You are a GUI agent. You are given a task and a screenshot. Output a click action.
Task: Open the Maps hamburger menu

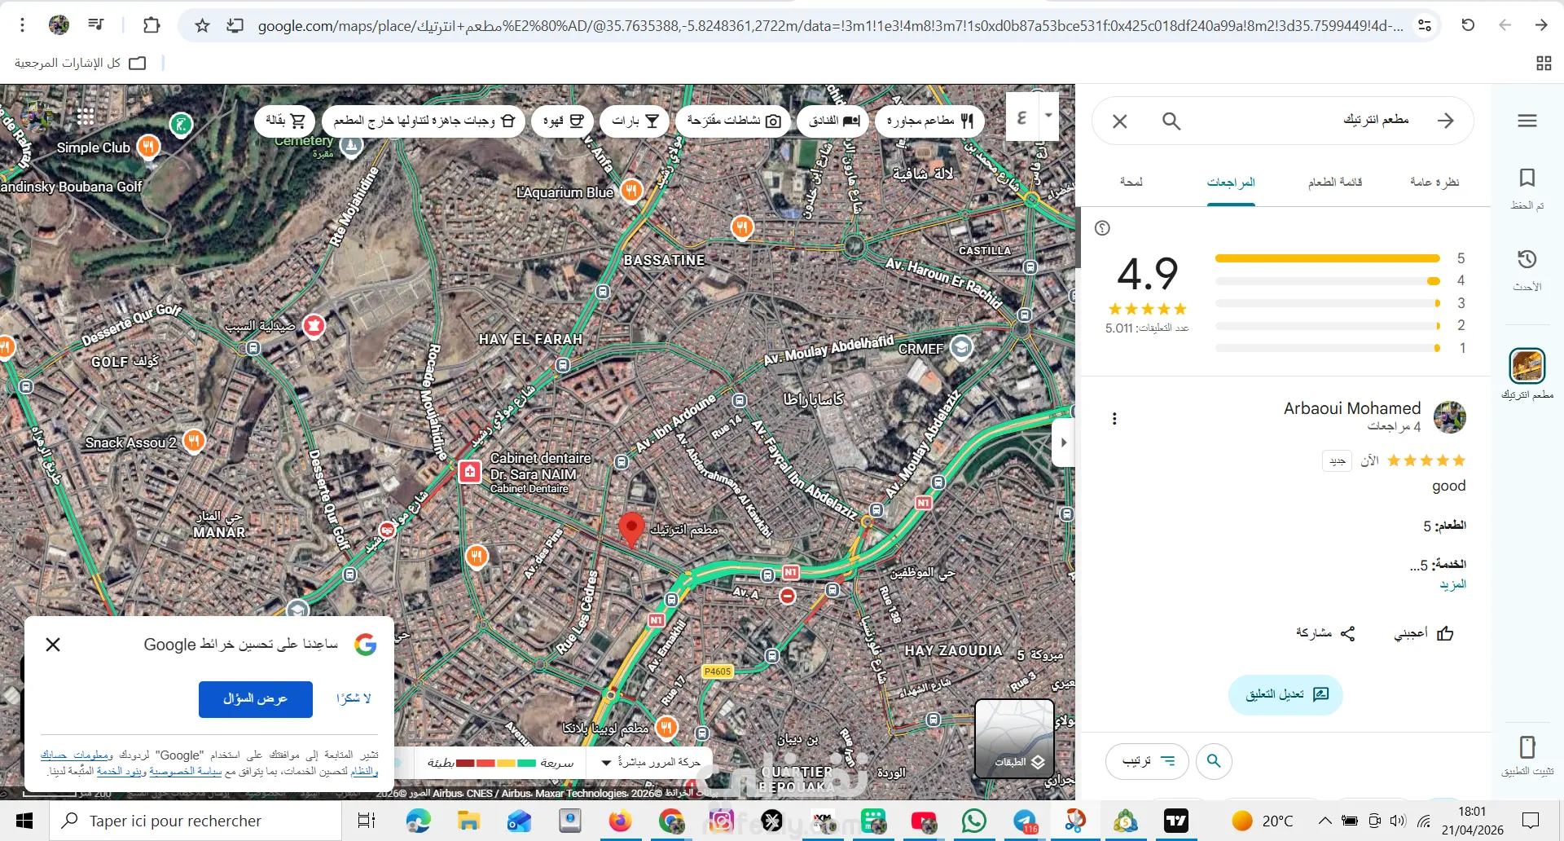[x=1527, y=121]
